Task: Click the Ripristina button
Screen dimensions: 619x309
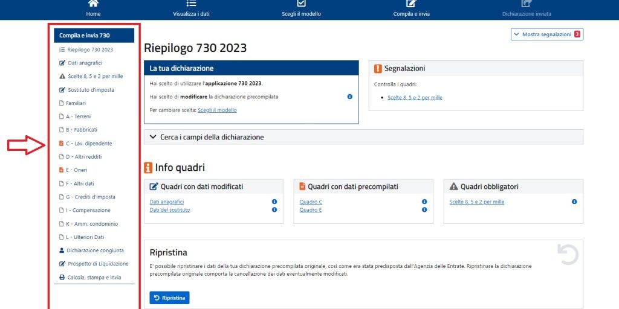Action: (x=169, y=298)
